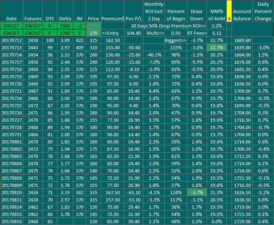This screenshot has height=225, width=274.
Task: Click Pos P/L value -50.60
Action: pos(134,47)
